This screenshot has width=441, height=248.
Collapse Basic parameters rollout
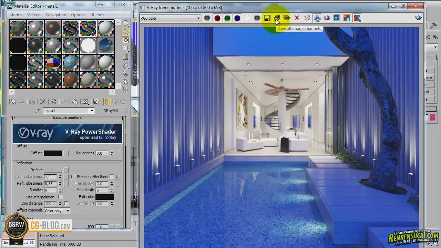click(x=68, y=118)
